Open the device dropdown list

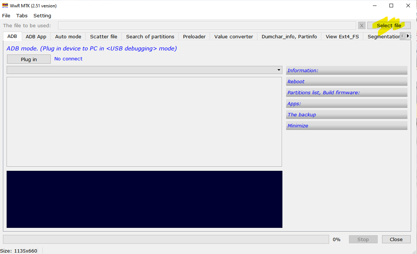tap(279, 70)
